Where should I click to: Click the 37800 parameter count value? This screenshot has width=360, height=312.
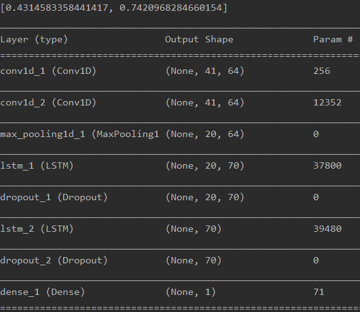327,165
